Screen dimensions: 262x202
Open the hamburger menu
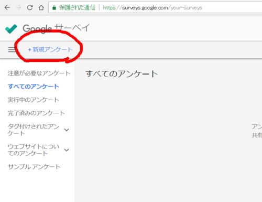[x=12, y=49]
